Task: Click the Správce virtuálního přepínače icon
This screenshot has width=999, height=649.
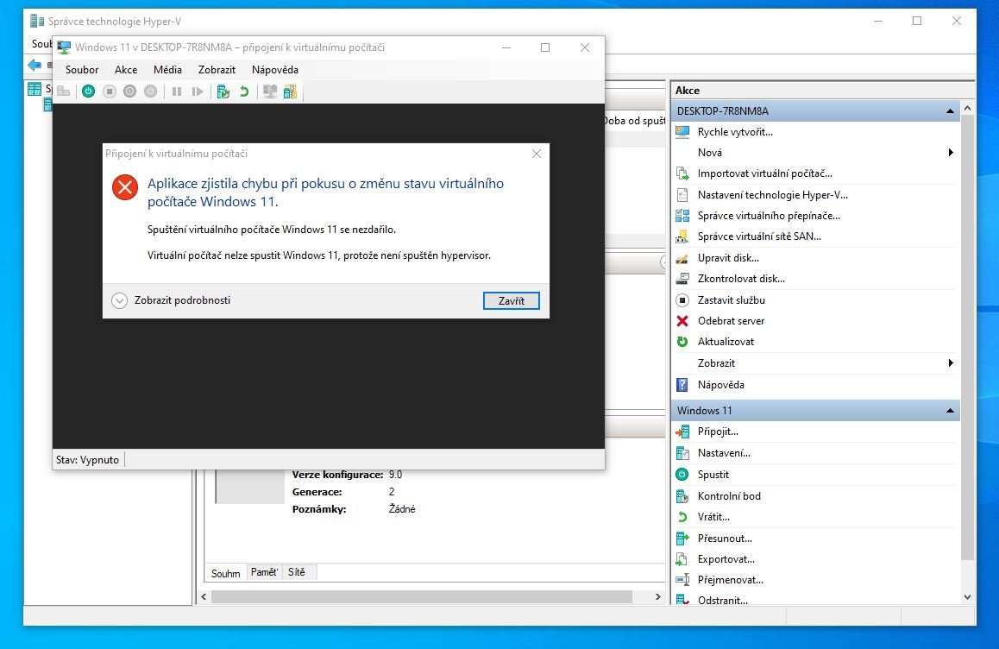Action: pos(682,216)
